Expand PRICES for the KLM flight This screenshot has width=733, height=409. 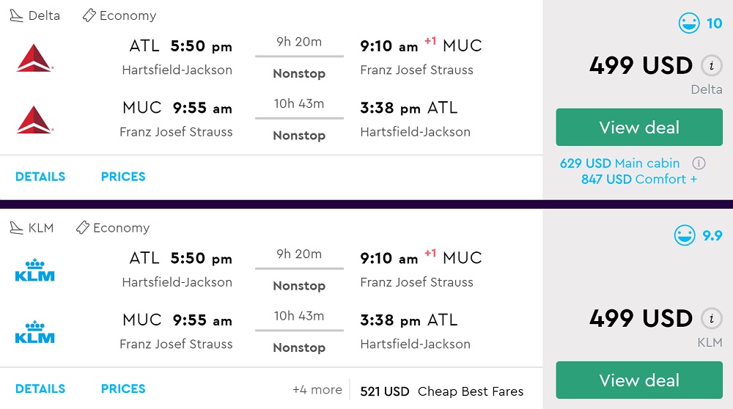tap(123, 388)
